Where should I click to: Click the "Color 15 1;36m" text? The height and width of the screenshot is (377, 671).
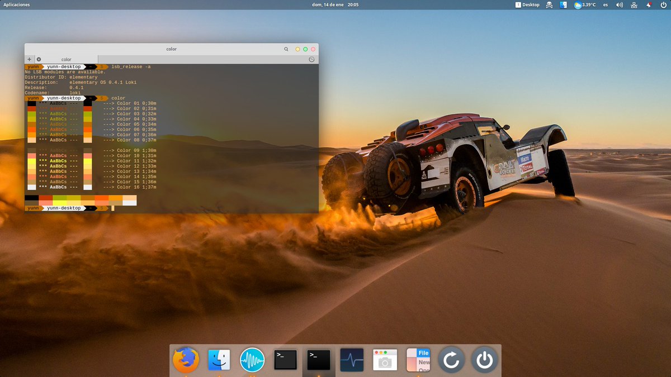coord(136,182)
